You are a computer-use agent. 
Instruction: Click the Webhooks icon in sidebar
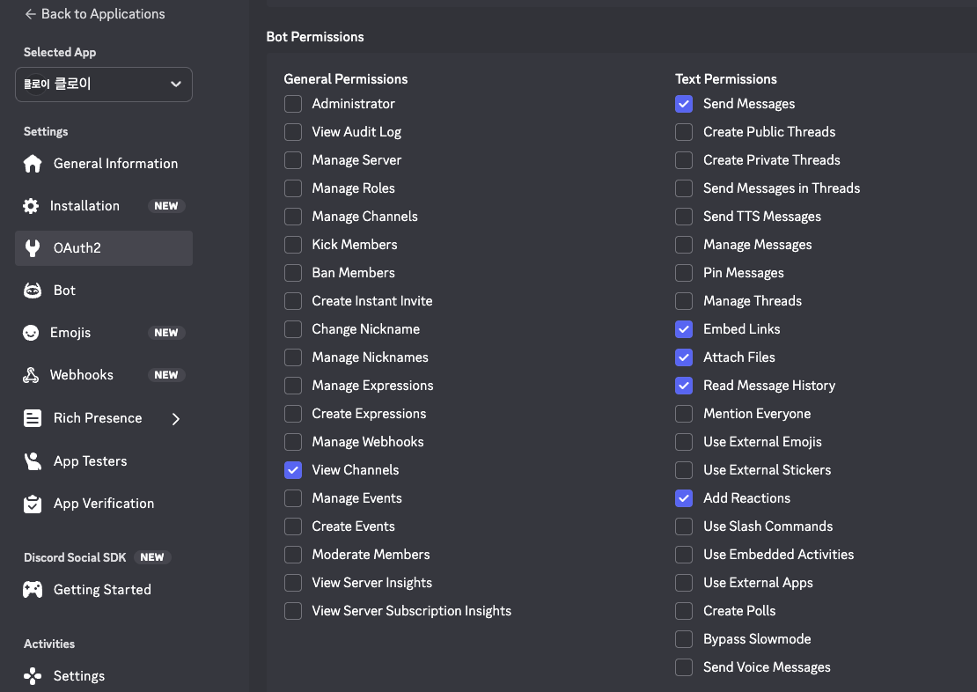31,375
